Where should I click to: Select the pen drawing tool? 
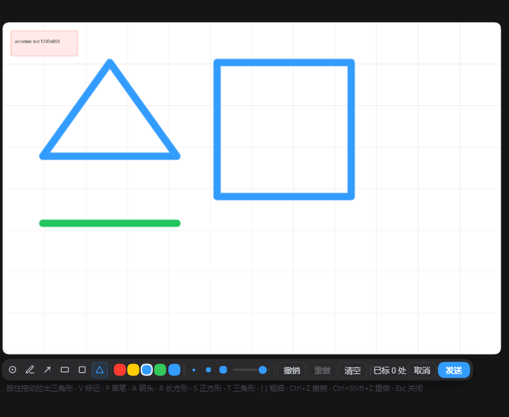coord(30,370)
